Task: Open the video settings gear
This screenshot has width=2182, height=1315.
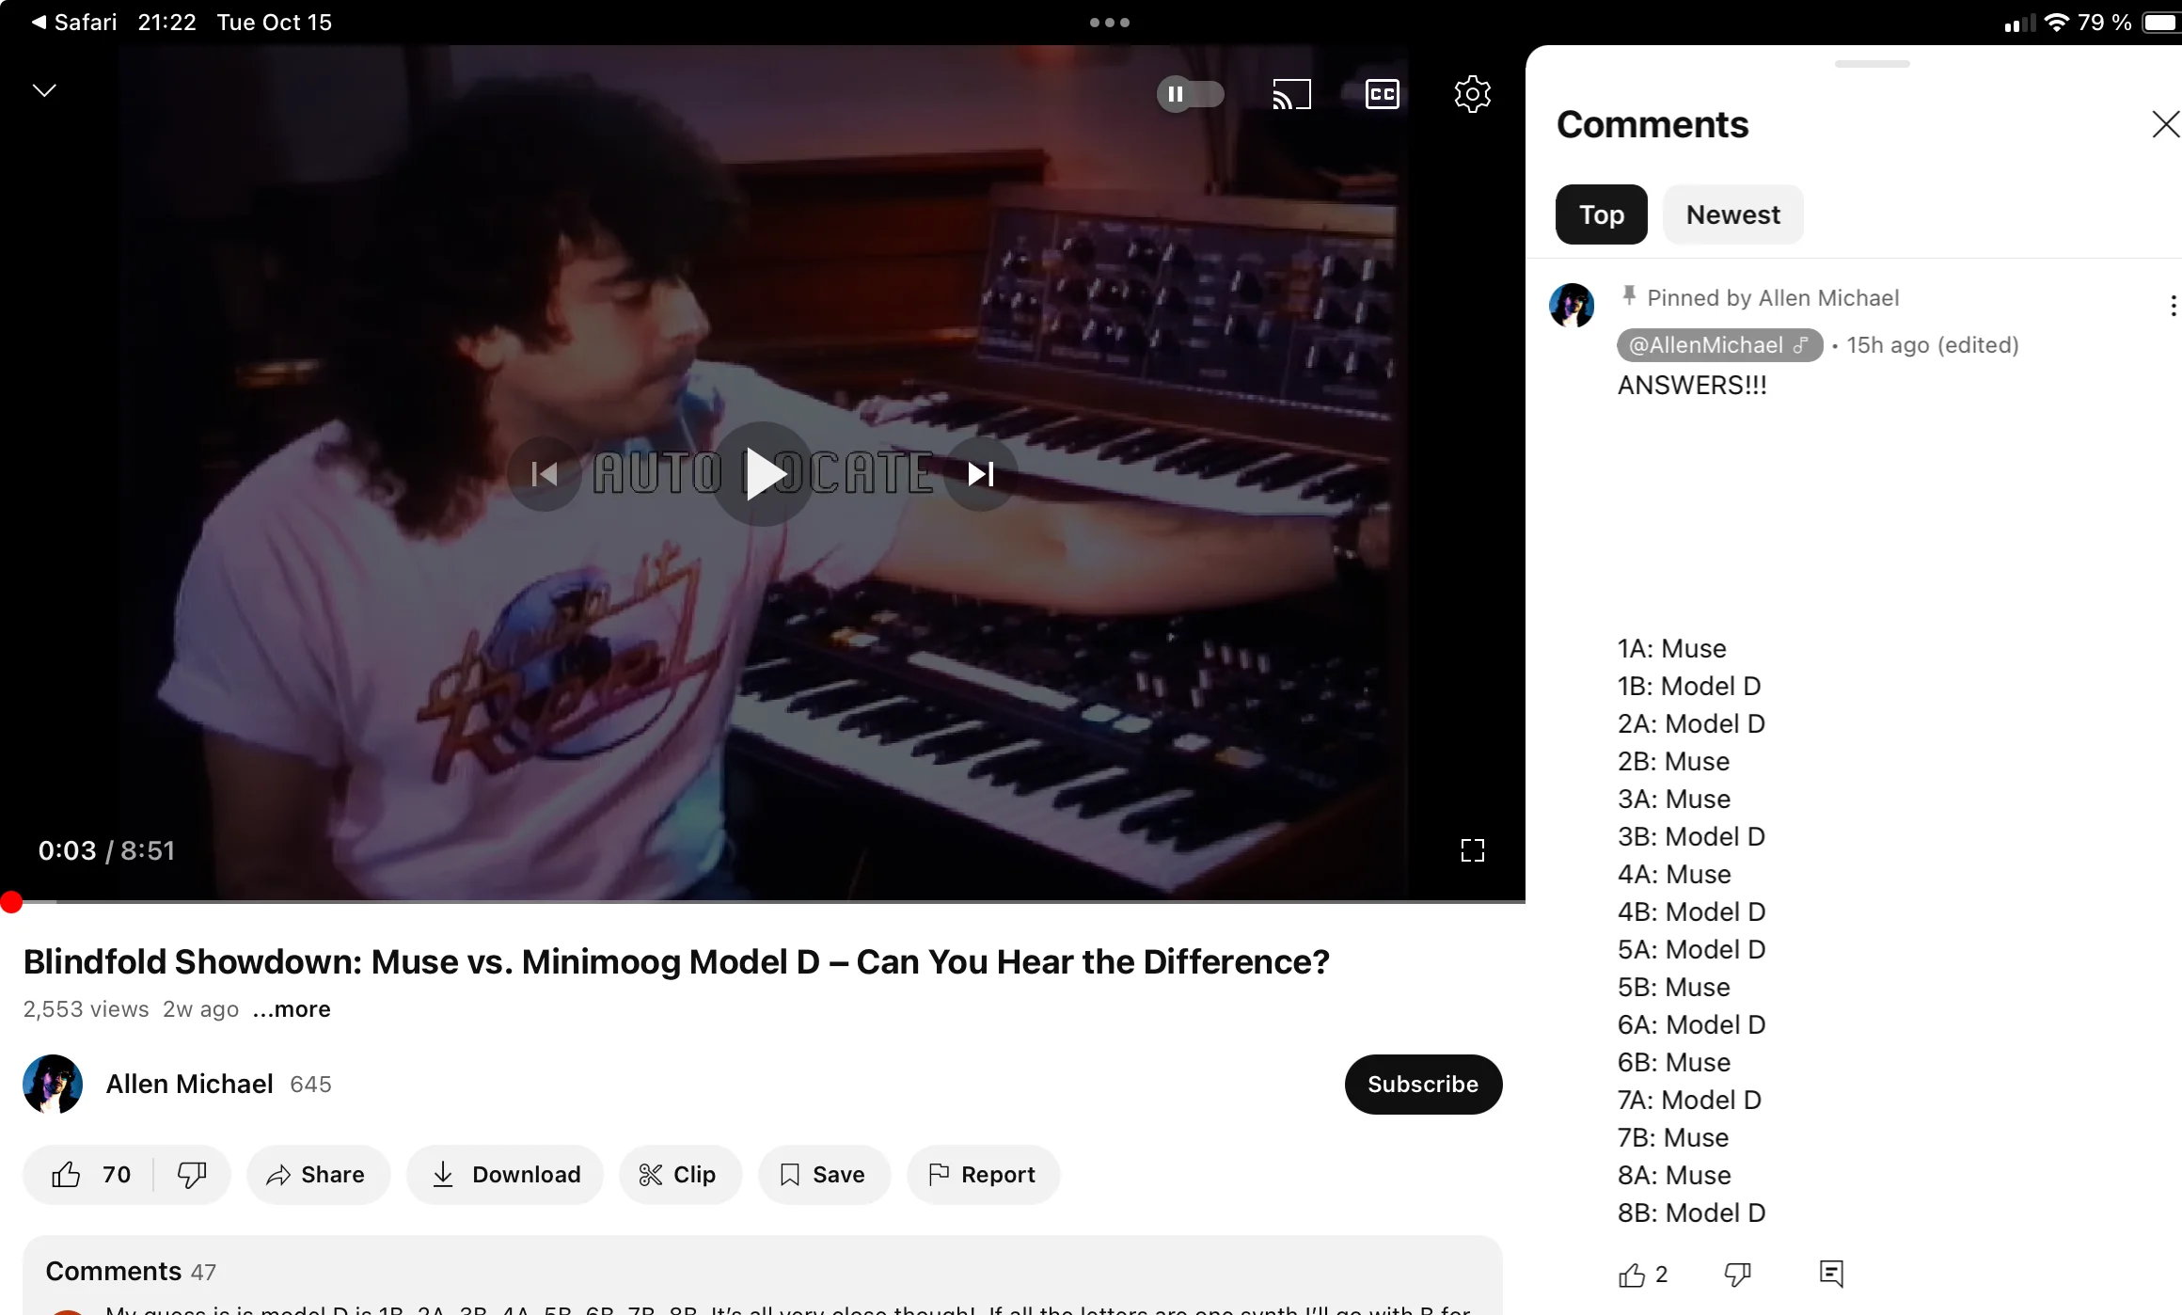Action: click(1472, 94)
